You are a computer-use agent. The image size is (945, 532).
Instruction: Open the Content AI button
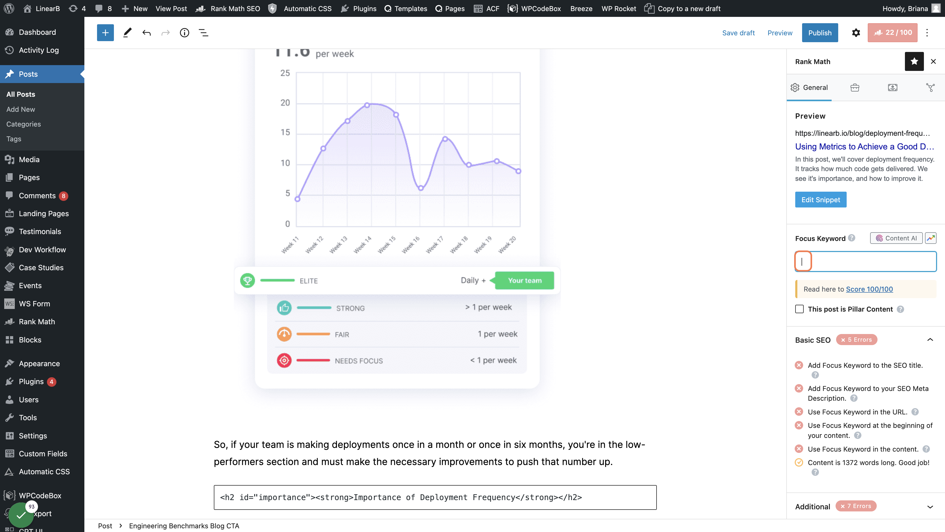(896, 238)
